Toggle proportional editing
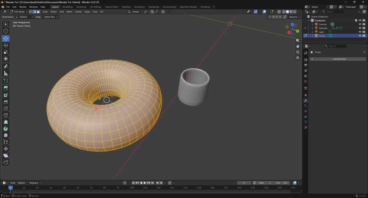Screen dimensions: 368x198 coord(163,12)
